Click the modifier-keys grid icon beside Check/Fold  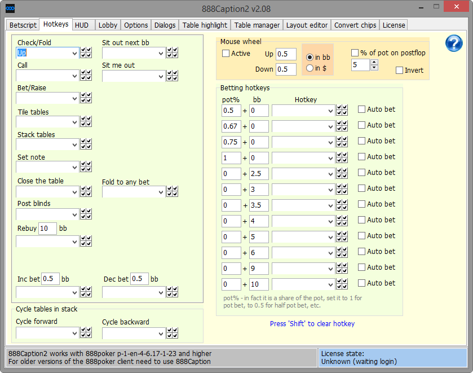pos(86,52)
